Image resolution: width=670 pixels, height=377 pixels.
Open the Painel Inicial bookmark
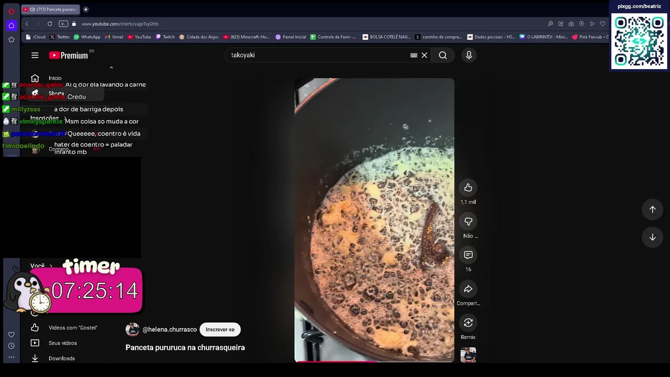tap(291, 37)
